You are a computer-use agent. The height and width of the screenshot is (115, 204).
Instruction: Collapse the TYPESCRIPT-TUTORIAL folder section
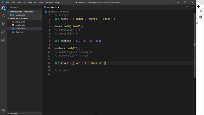tap(9, 19)
